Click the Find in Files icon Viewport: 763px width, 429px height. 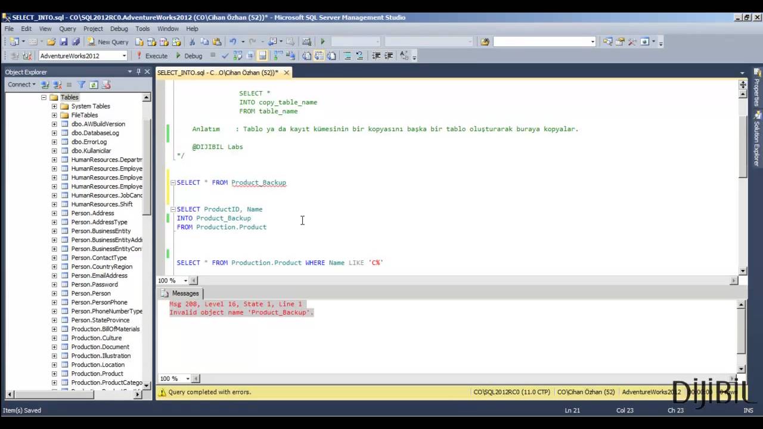pyautogui.click(x=485, y=42)
